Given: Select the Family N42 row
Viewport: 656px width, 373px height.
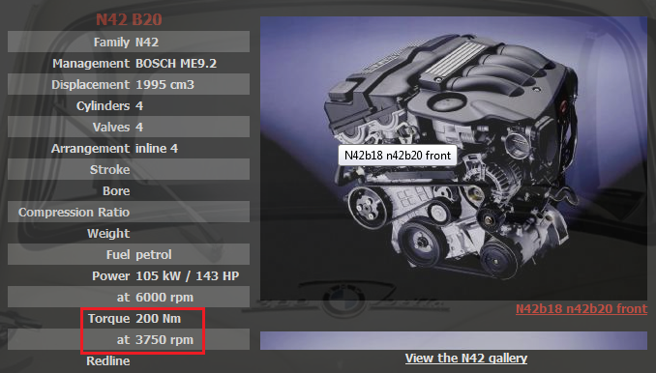Looking at the screenshot, I should point(129,42).
